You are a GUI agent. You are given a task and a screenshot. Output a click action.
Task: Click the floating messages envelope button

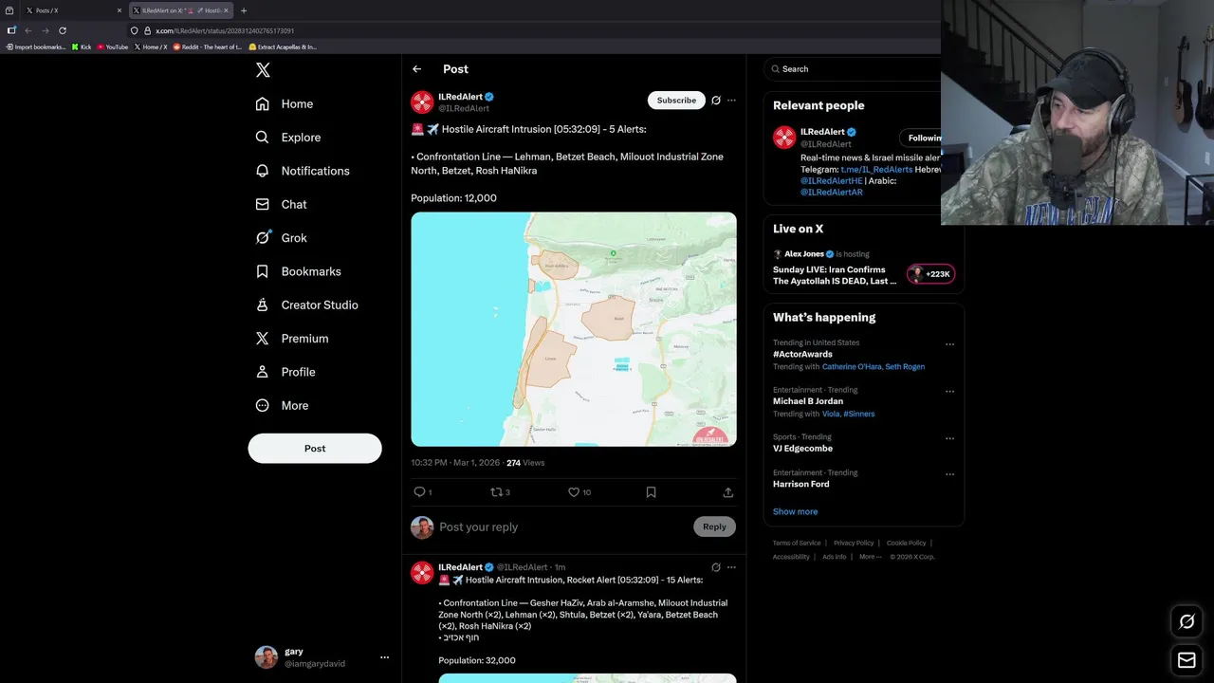coord(1186,660)
